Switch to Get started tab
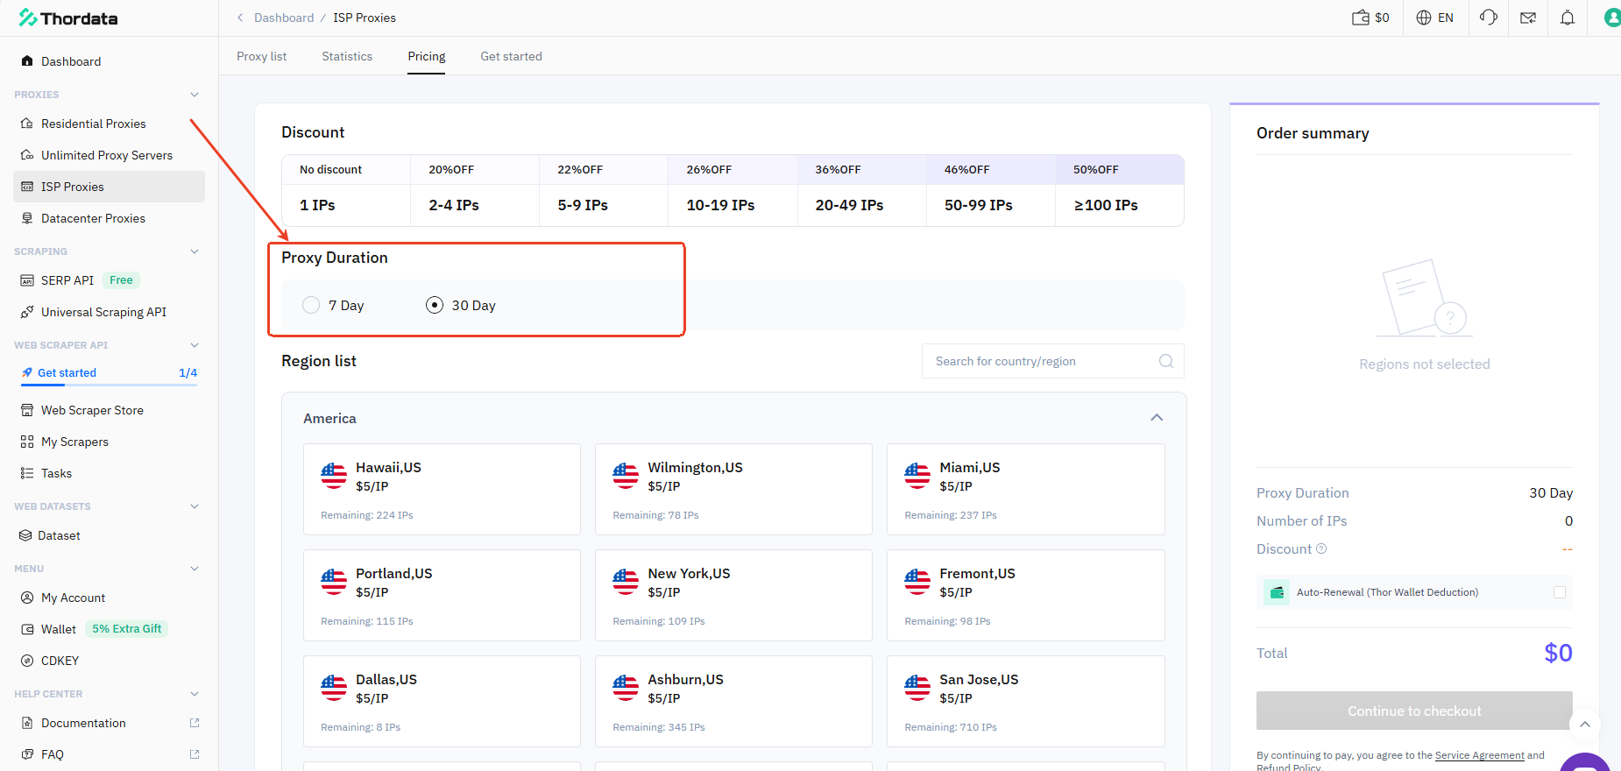The height and width of the screenshot is (771, 1621). (511, 56)
